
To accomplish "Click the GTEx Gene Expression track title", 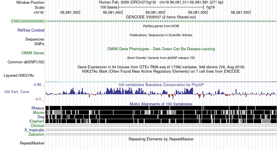I will (161, 67).
